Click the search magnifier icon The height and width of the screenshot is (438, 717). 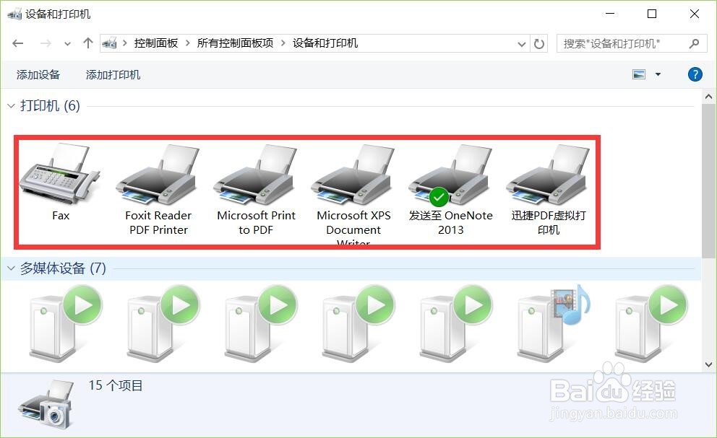click(694, 43)
